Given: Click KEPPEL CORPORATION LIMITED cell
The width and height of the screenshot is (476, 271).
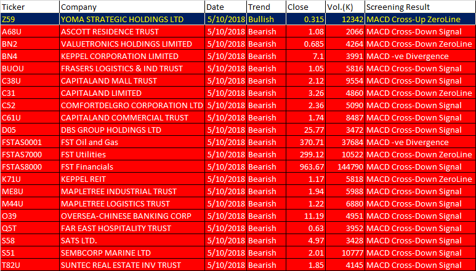Looking at the screenshot, I should click(132, 57).
